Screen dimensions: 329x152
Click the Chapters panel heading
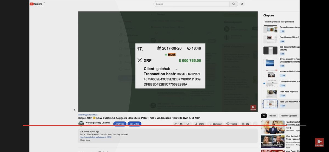(269, 16)
